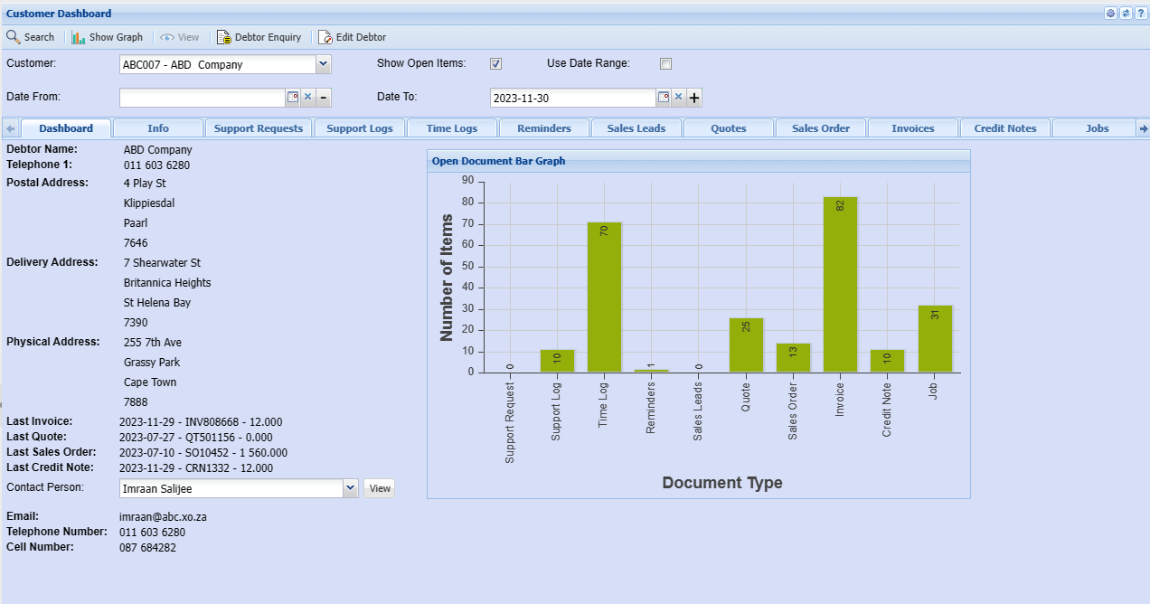The height and width of the screenshot is (604, 1150).
Task: Click the Invoice bar in the graph
Action: click(x=840, y=284)
